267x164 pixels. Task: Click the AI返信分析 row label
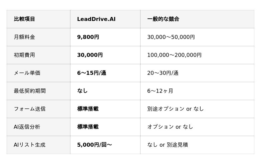27,127
